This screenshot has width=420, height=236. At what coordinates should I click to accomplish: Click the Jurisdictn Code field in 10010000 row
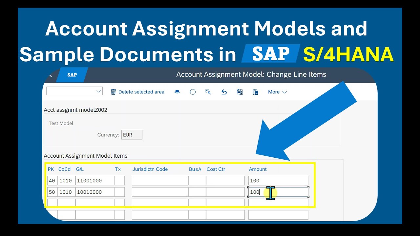coord(160,192)
